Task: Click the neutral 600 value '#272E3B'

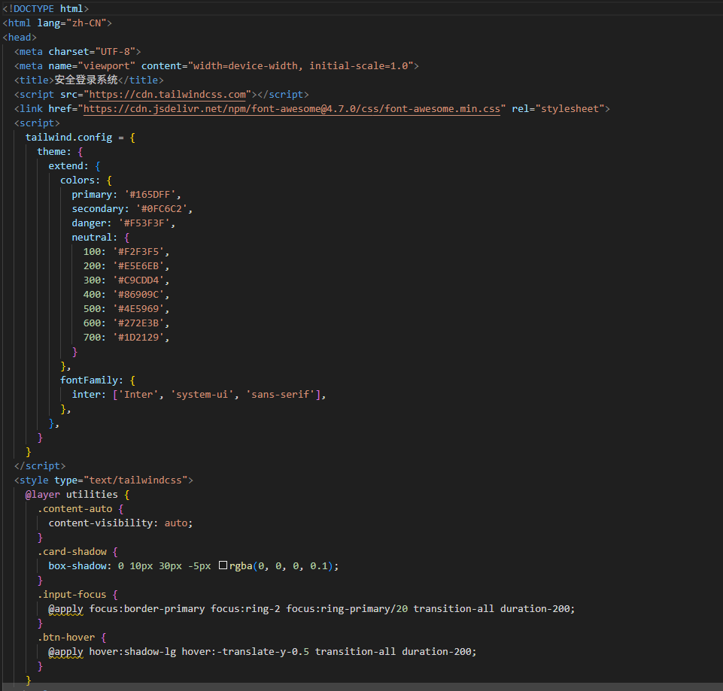Action: tap(138, 323)
